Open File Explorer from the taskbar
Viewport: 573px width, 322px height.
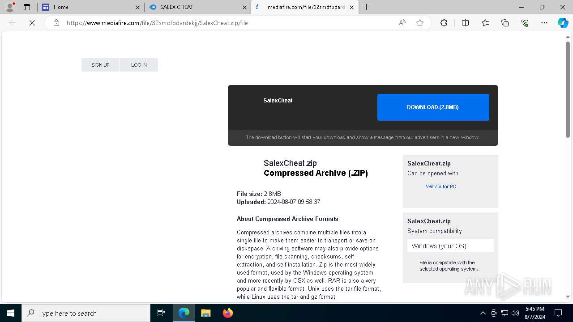click(205, 313)
